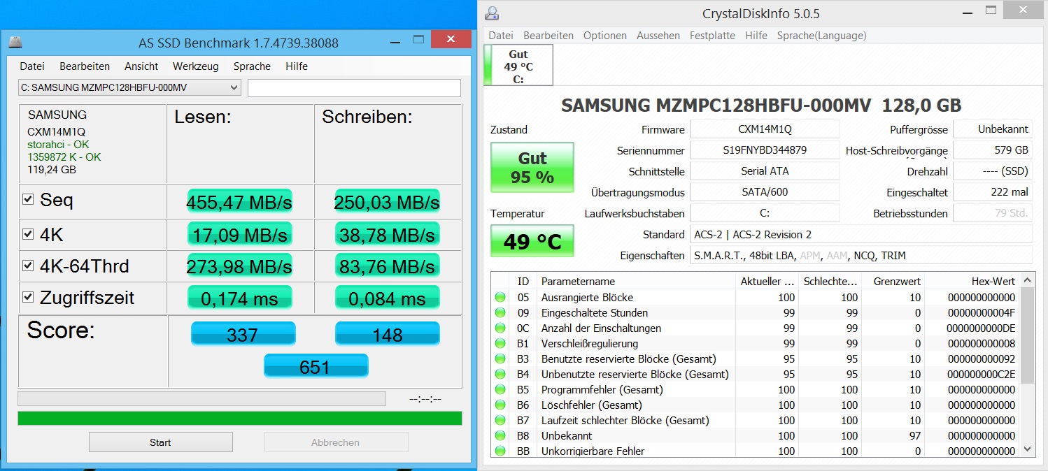
Task: Open the Ansicht menu
Action: pyautogui.click(x=141, y=66)
